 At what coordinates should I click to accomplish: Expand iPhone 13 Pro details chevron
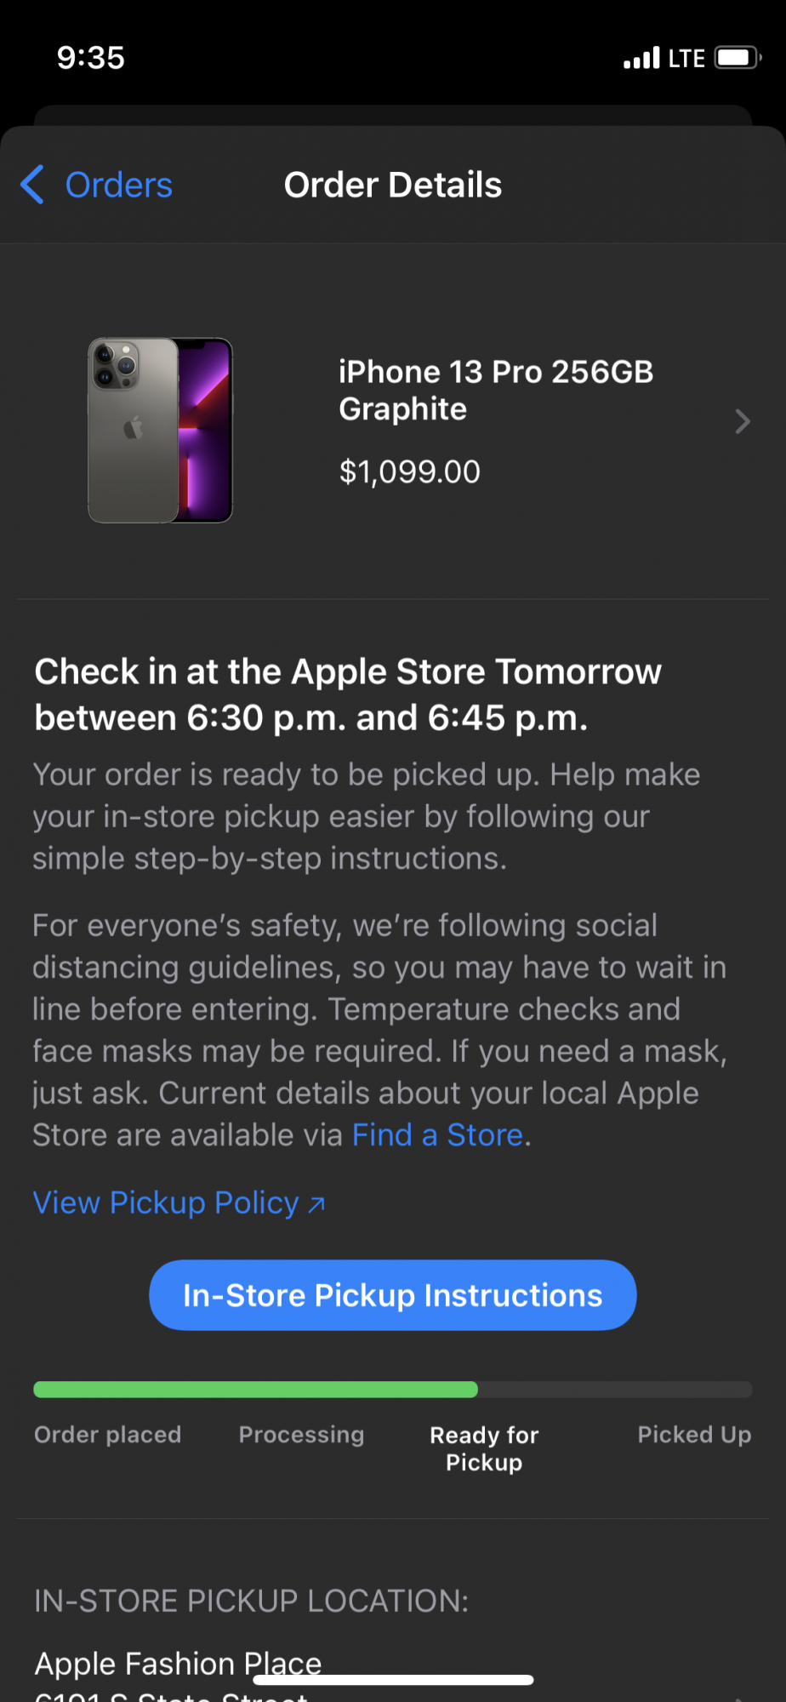click(x=742, y=421)
